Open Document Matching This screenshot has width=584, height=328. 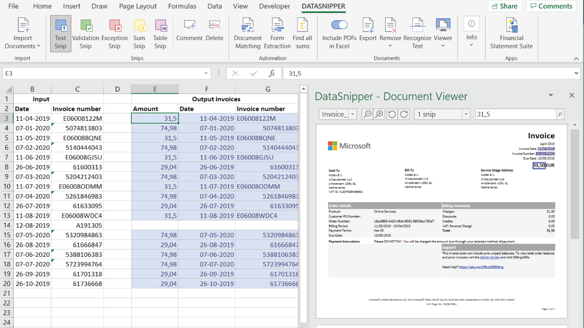[x=248, y=34]
